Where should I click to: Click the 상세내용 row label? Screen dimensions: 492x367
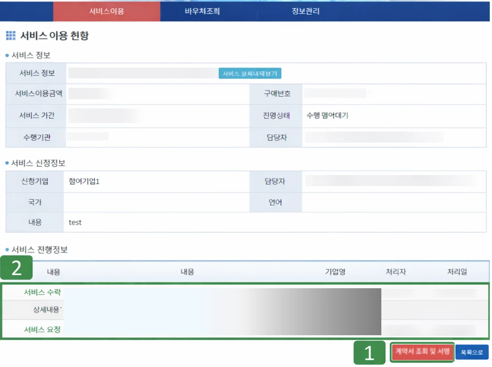click(47, 310)
